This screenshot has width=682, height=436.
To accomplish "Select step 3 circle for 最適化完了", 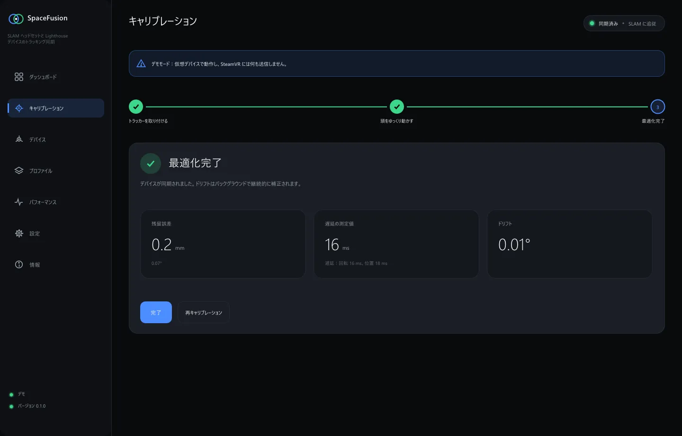I will tap(657, 107).
